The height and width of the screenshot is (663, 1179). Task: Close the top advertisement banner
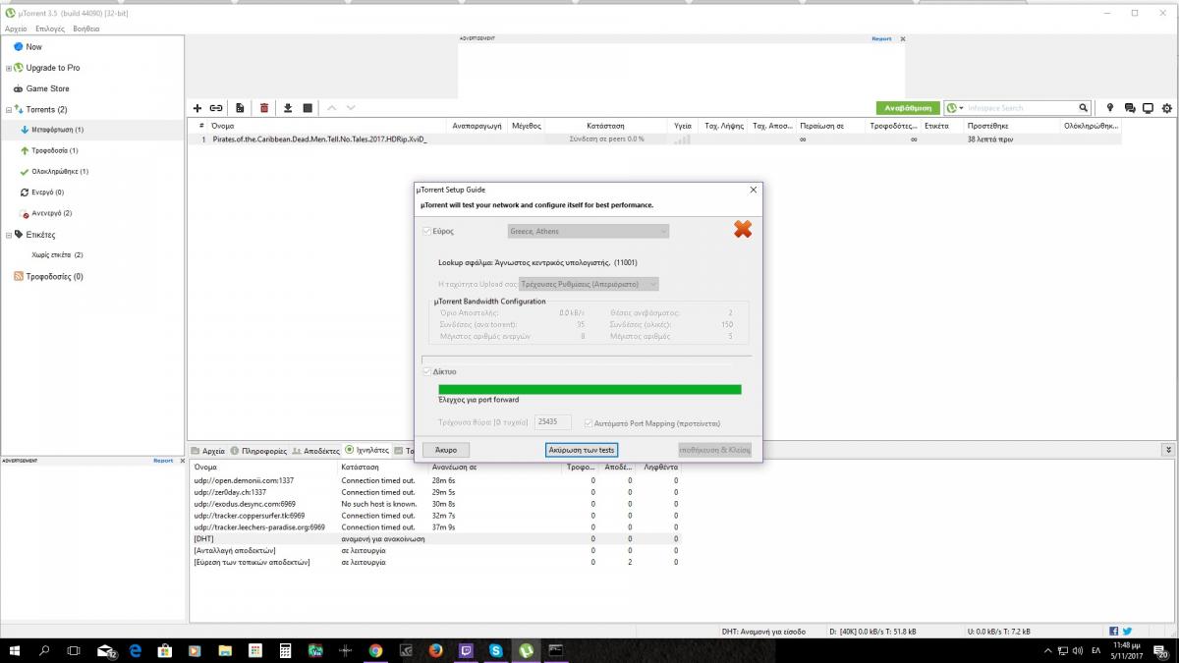tap(903, 39)
